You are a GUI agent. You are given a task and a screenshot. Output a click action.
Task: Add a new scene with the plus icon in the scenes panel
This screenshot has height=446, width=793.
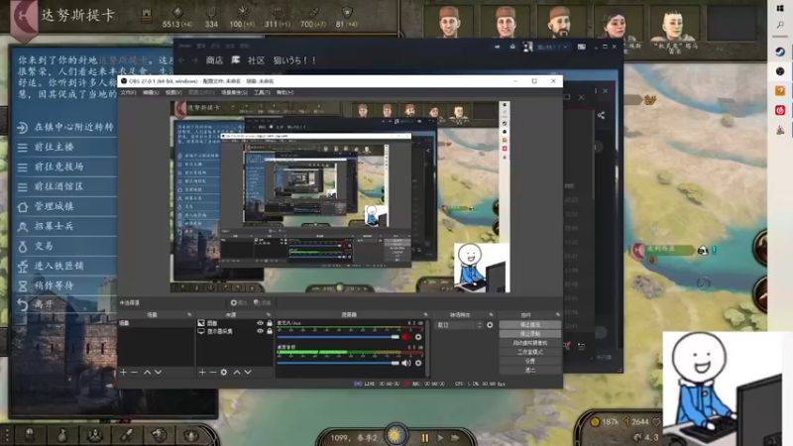pyautogui.click(x=123, y=373)
